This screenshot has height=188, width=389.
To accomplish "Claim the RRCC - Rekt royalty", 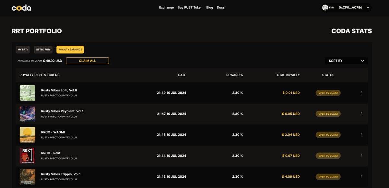I will (328, 156).
